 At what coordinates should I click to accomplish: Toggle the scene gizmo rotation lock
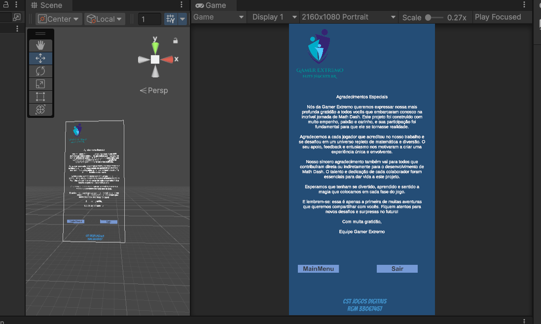pos(175,41)
